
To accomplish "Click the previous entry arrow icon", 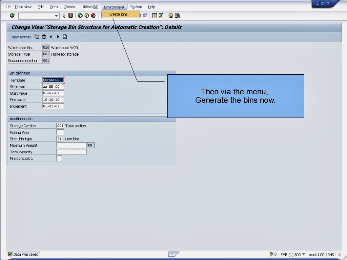I will click(51, 37).
